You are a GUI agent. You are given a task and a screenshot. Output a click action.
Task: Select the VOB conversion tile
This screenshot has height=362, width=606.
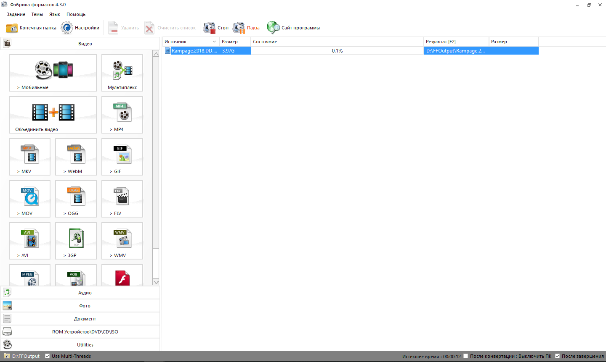(x=76, y=275)
